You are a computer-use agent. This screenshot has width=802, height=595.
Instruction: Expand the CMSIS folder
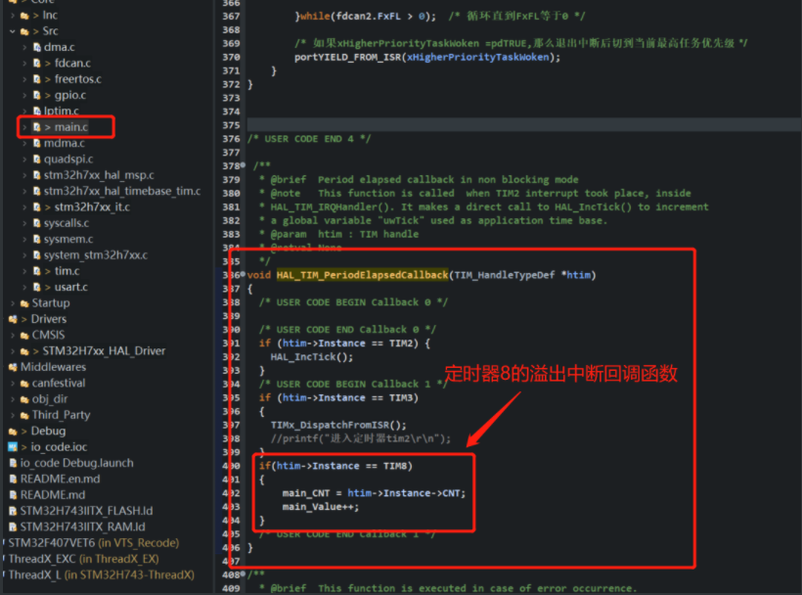coord(13,335)
